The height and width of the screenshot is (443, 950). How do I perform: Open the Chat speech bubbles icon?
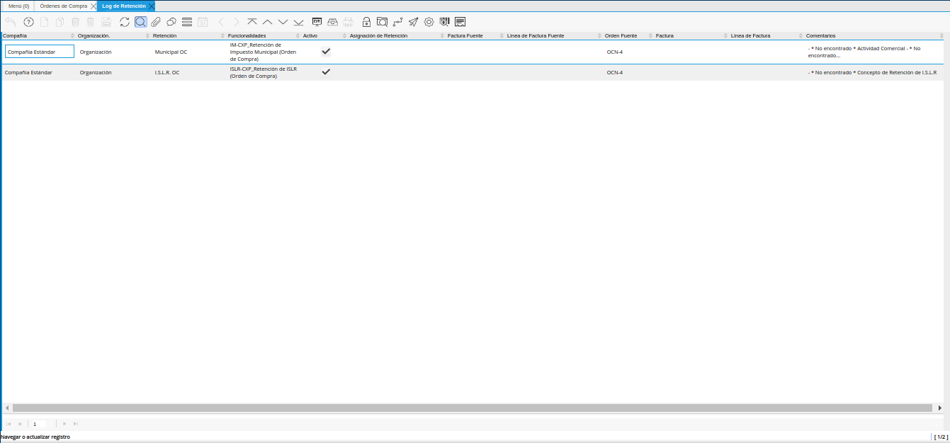click(x=171, y=22)
